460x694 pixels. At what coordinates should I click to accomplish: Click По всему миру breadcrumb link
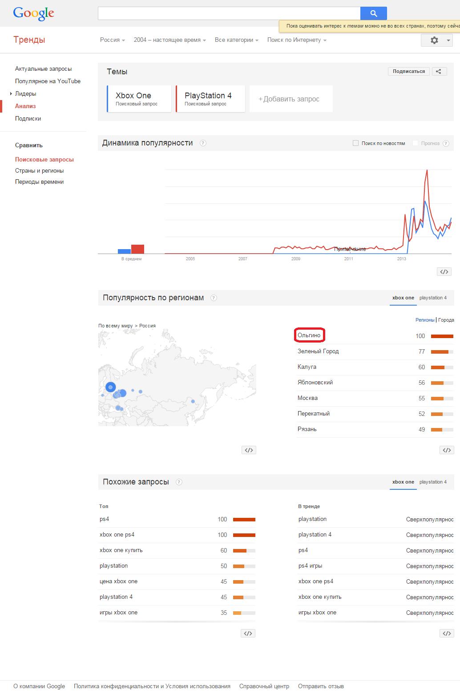(x=115, y=326)
